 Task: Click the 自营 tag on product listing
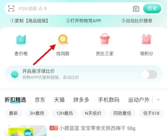[54, 128]
